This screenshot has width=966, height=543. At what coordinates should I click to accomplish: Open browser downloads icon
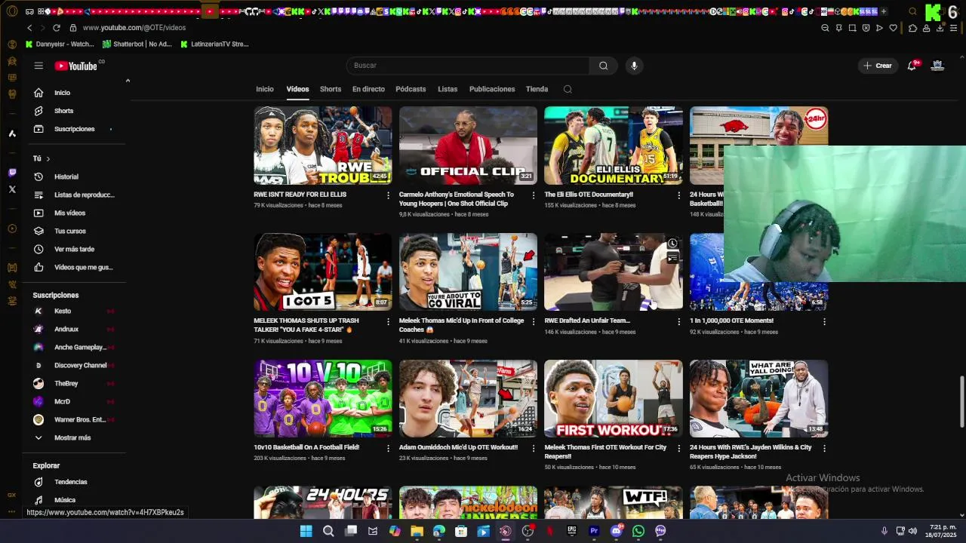[940, 28]
